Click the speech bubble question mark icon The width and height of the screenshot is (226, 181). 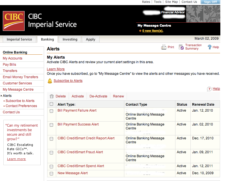pyautogui.click(x=209, y=89)
